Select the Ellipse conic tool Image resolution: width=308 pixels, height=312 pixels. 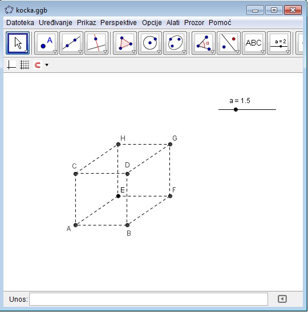[x=175, y=43]
